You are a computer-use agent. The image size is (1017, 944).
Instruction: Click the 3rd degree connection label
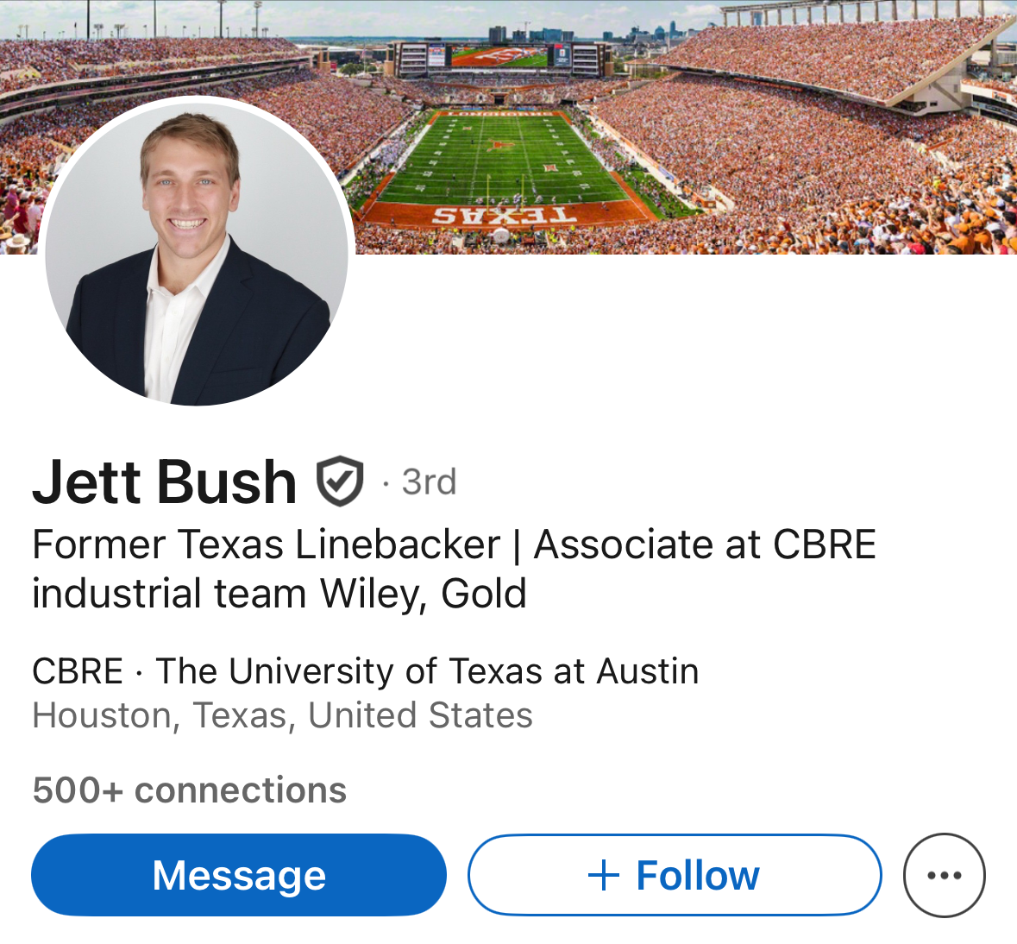[x=429, y=482]
